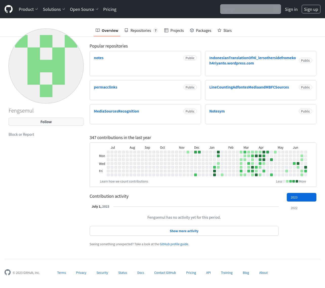Viewport: 325px width, 288px height.
Task: Click the Sign up button
Action: (x=311, y=9)
